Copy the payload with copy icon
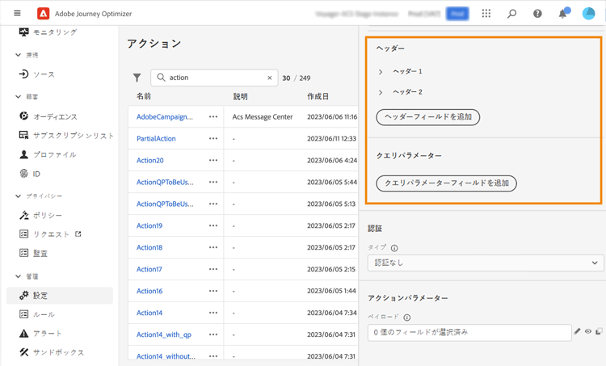The width and height of the screenshot is (606, 366). 599,331
